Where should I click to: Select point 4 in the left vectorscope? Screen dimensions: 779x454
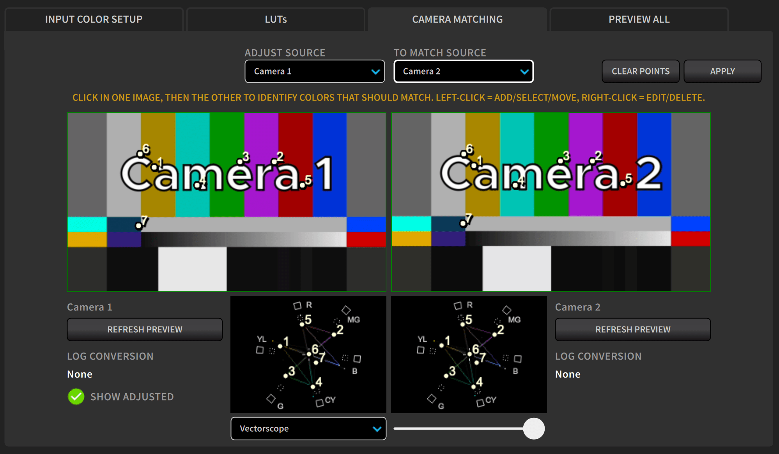click(313, 387)
